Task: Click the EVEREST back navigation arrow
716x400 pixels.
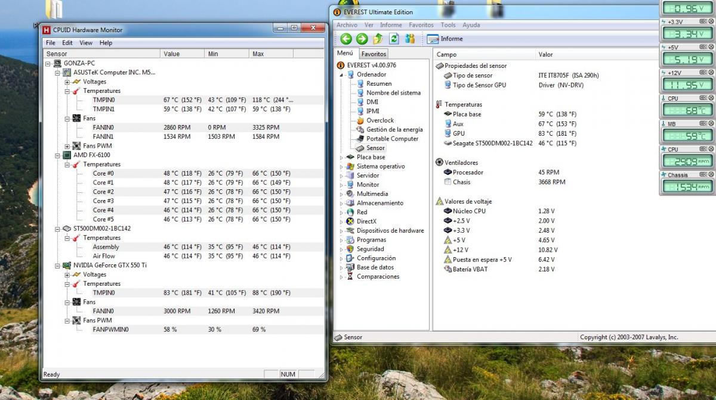Action: (x=346, y=39)
